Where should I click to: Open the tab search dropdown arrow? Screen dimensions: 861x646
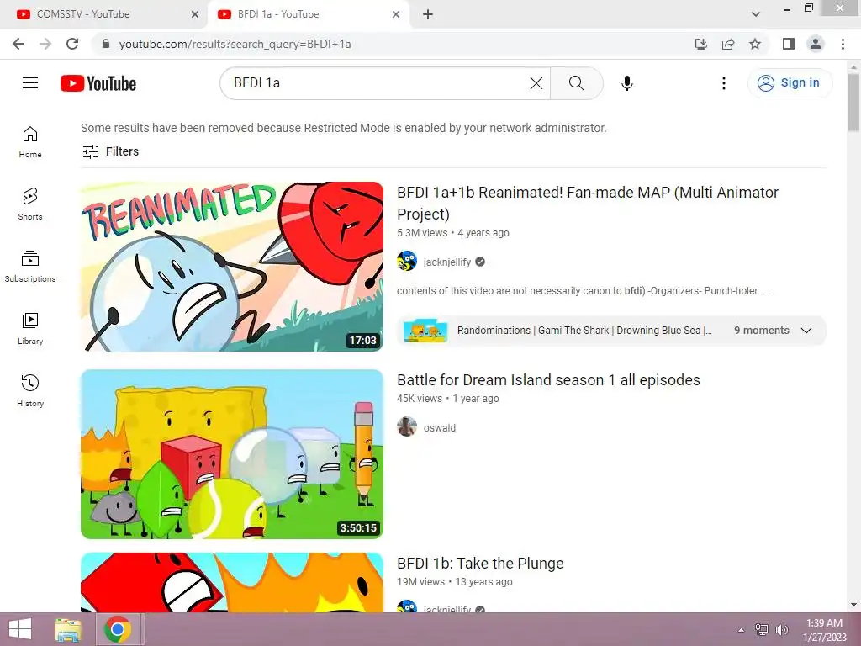pyautogui.click(x=756, y=14)
